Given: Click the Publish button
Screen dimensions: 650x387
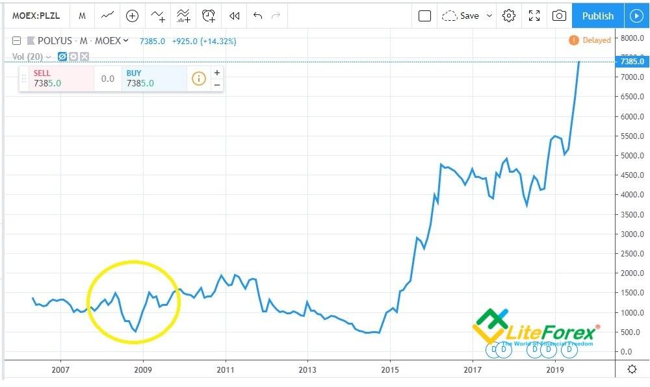Looking at the screenshot, I should 597,16.
